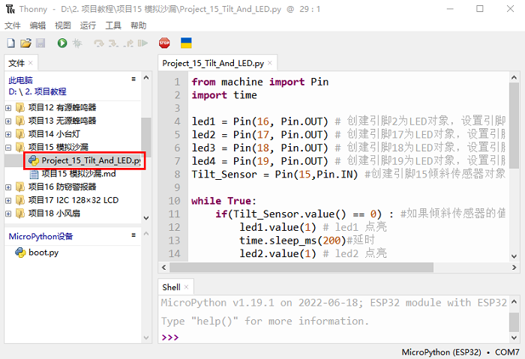This screenshot has height=359, width=525.
Task: Expand the 项目17 I2C 128×32 LCD folder
Action: pyautogui.click(x=9, y=200)
